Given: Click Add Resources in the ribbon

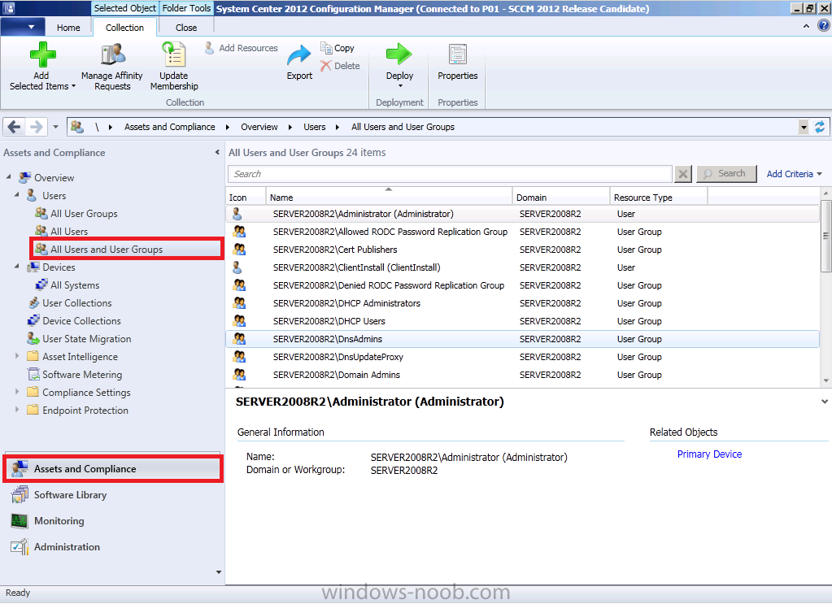Looking at the screenshot, I should coord(242,48).
